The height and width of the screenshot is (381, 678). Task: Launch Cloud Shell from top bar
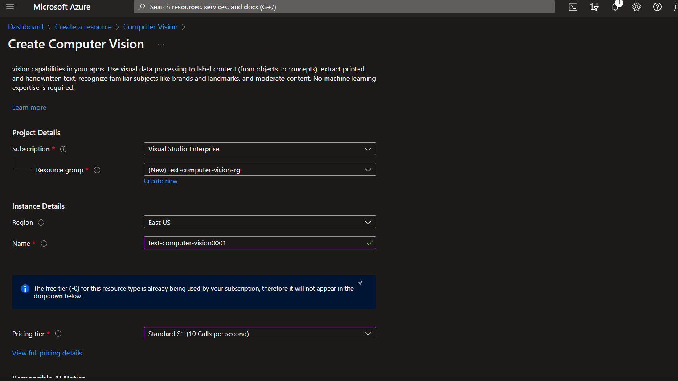(x=573, y=7)
